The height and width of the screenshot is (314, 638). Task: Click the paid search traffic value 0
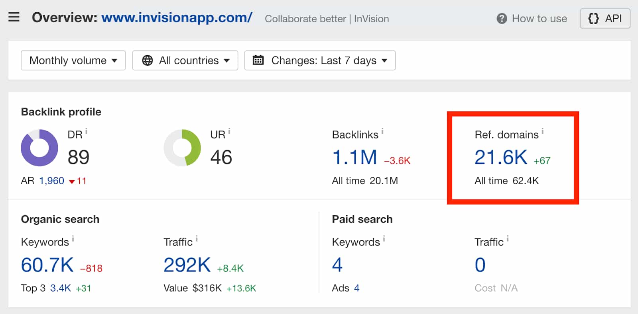(x=480, y=265)
